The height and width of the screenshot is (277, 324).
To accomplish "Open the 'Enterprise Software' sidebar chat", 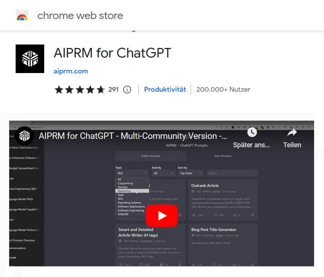I will [x=24, y=158].
